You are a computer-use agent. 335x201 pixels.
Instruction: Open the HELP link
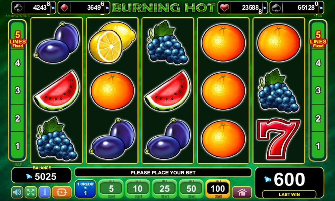point(18,164)
